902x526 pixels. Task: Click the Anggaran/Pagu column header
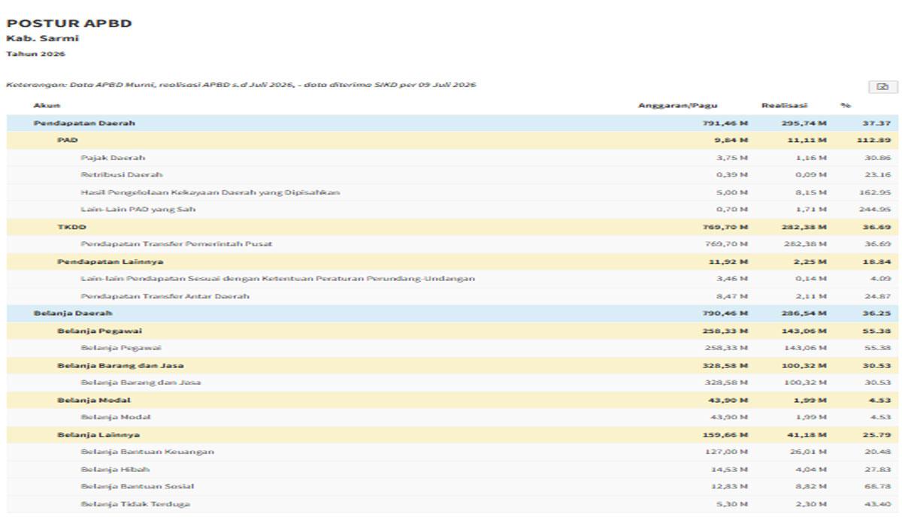point(667,105)
